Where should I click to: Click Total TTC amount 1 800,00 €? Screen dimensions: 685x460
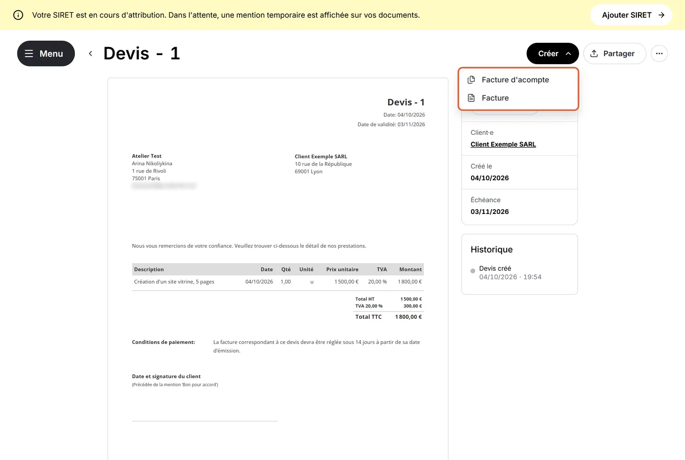(x=408, y=317)
